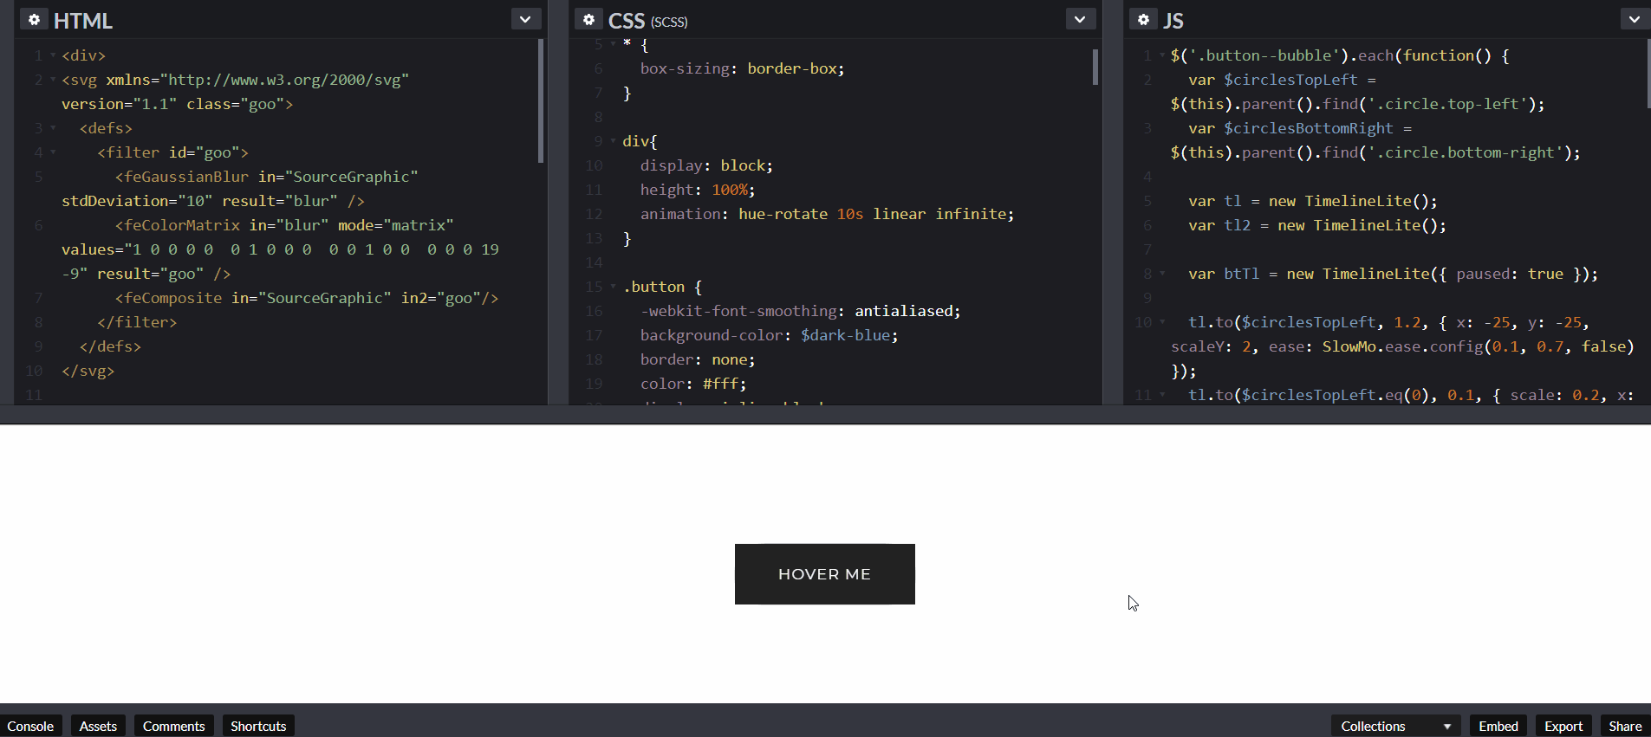Expand the HTML panel dropdown chevron
Screen dimensions: 1651x737
525,19
